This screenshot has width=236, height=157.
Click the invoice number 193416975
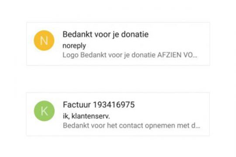pos(114,105)
